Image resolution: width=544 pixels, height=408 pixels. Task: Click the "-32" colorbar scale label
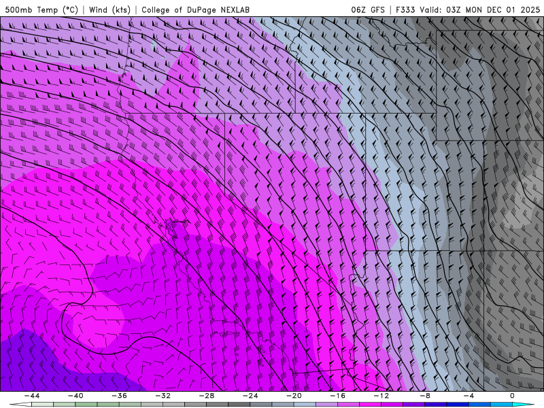163,396
